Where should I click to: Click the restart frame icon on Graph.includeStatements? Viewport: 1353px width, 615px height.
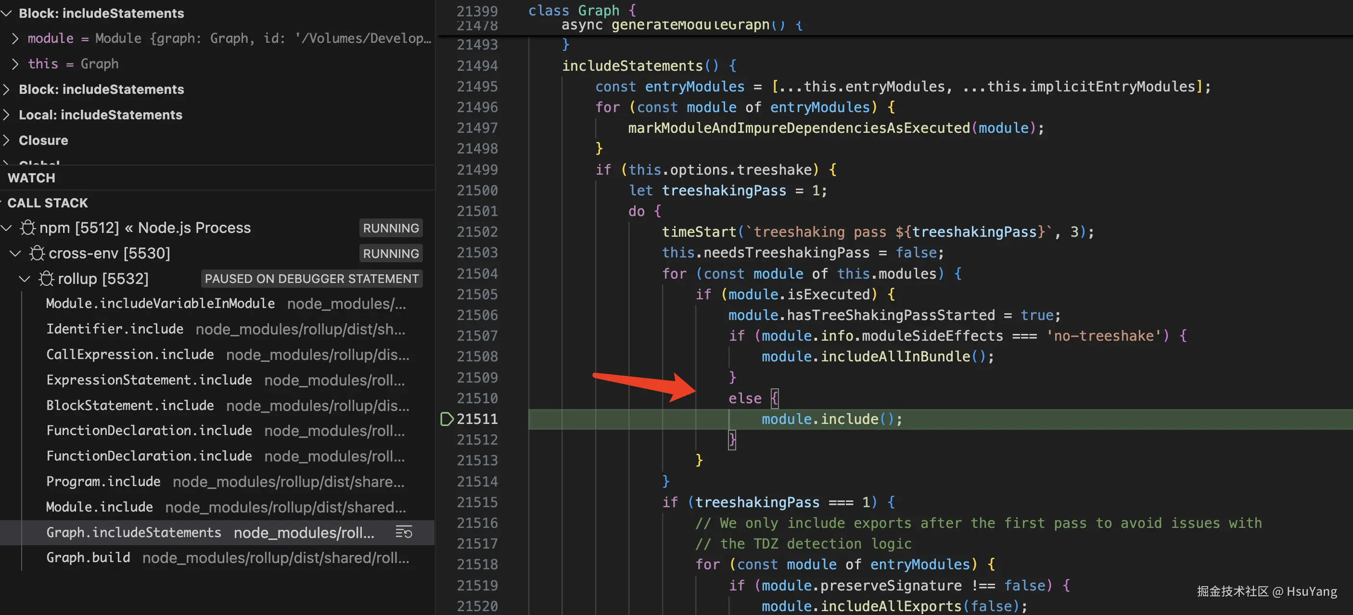point(403,532)
